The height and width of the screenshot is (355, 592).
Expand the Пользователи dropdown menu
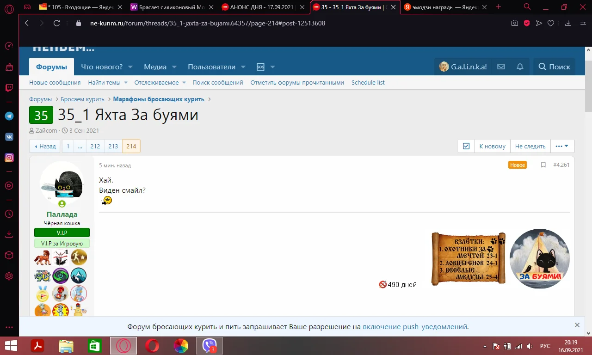tap(216, 67)
